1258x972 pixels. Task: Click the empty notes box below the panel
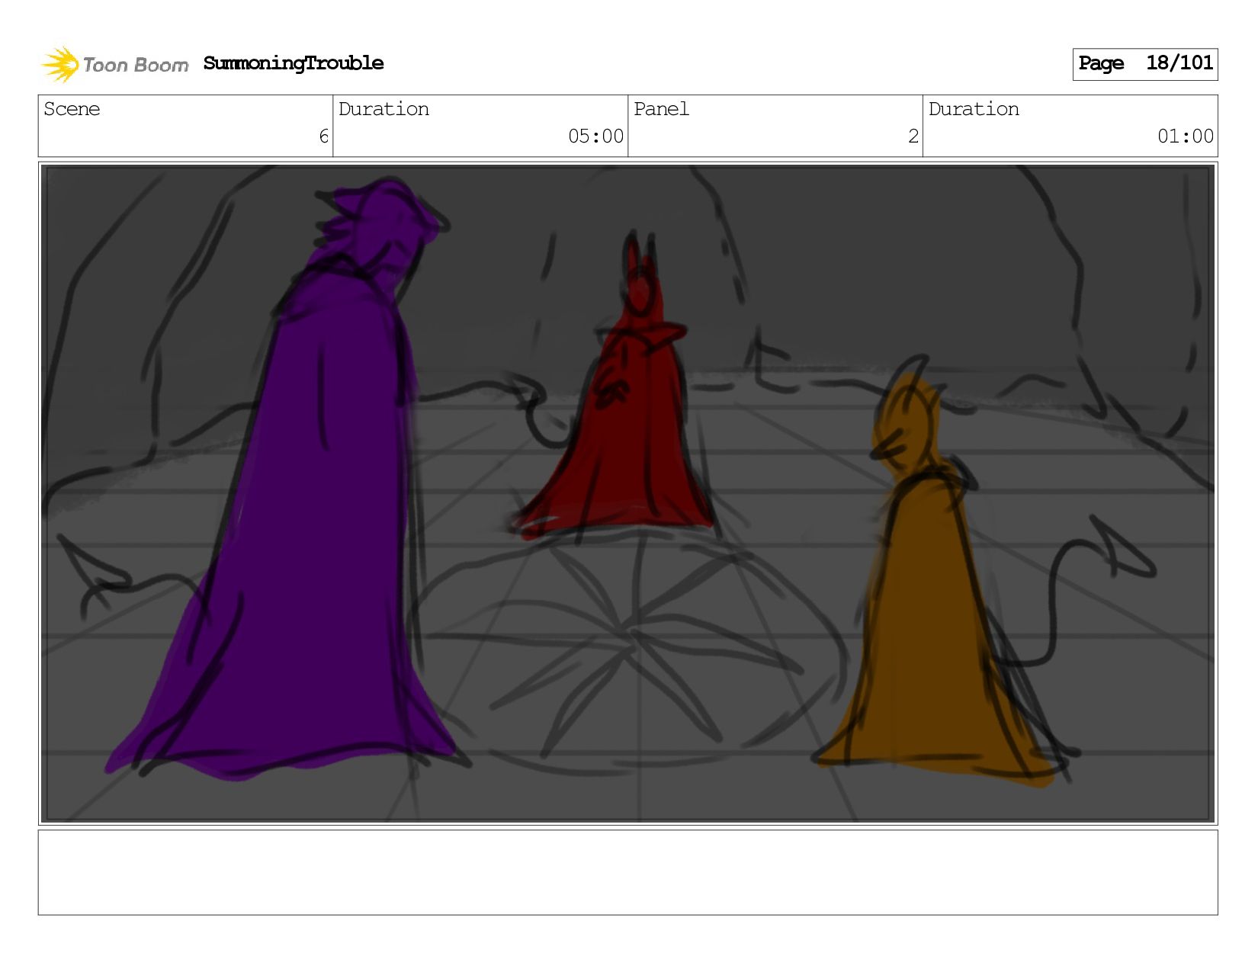[627, 872]
